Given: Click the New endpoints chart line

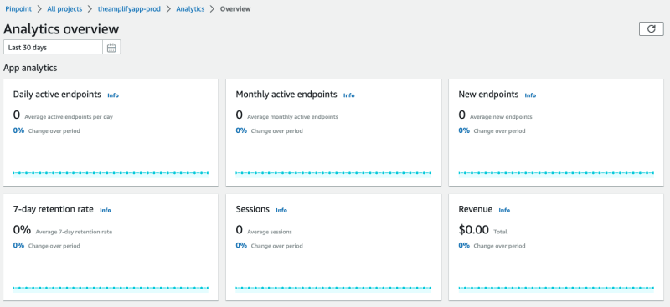Looking at the screenshot, I should (x=556, y=173).
